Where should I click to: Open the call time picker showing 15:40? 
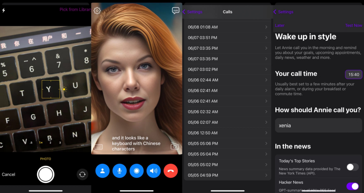pyautogui.click(x=354, y=74)
